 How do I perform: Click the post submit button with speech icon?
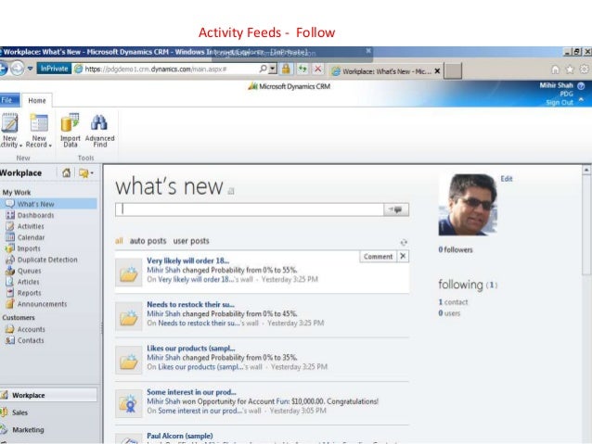click(x=396, y=209)
